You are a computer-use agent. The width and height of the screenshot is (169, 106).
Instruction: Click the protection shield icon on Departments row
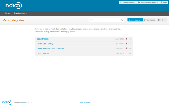[x=126, y=39]
